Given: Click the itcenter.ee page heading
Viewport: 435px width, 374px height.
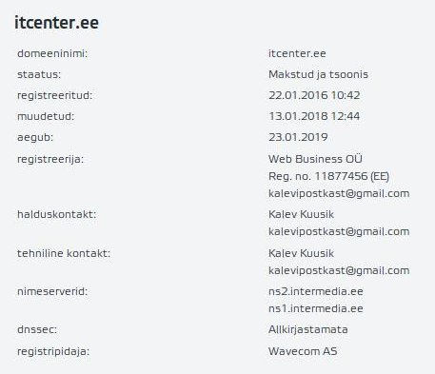Looking at the screenshot, I should [56, 23].
